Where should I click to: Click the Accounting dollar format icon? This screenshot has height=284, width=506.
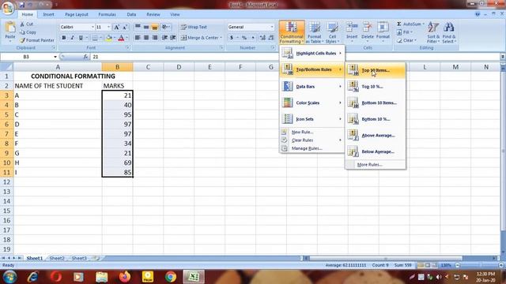click(232, 38)
